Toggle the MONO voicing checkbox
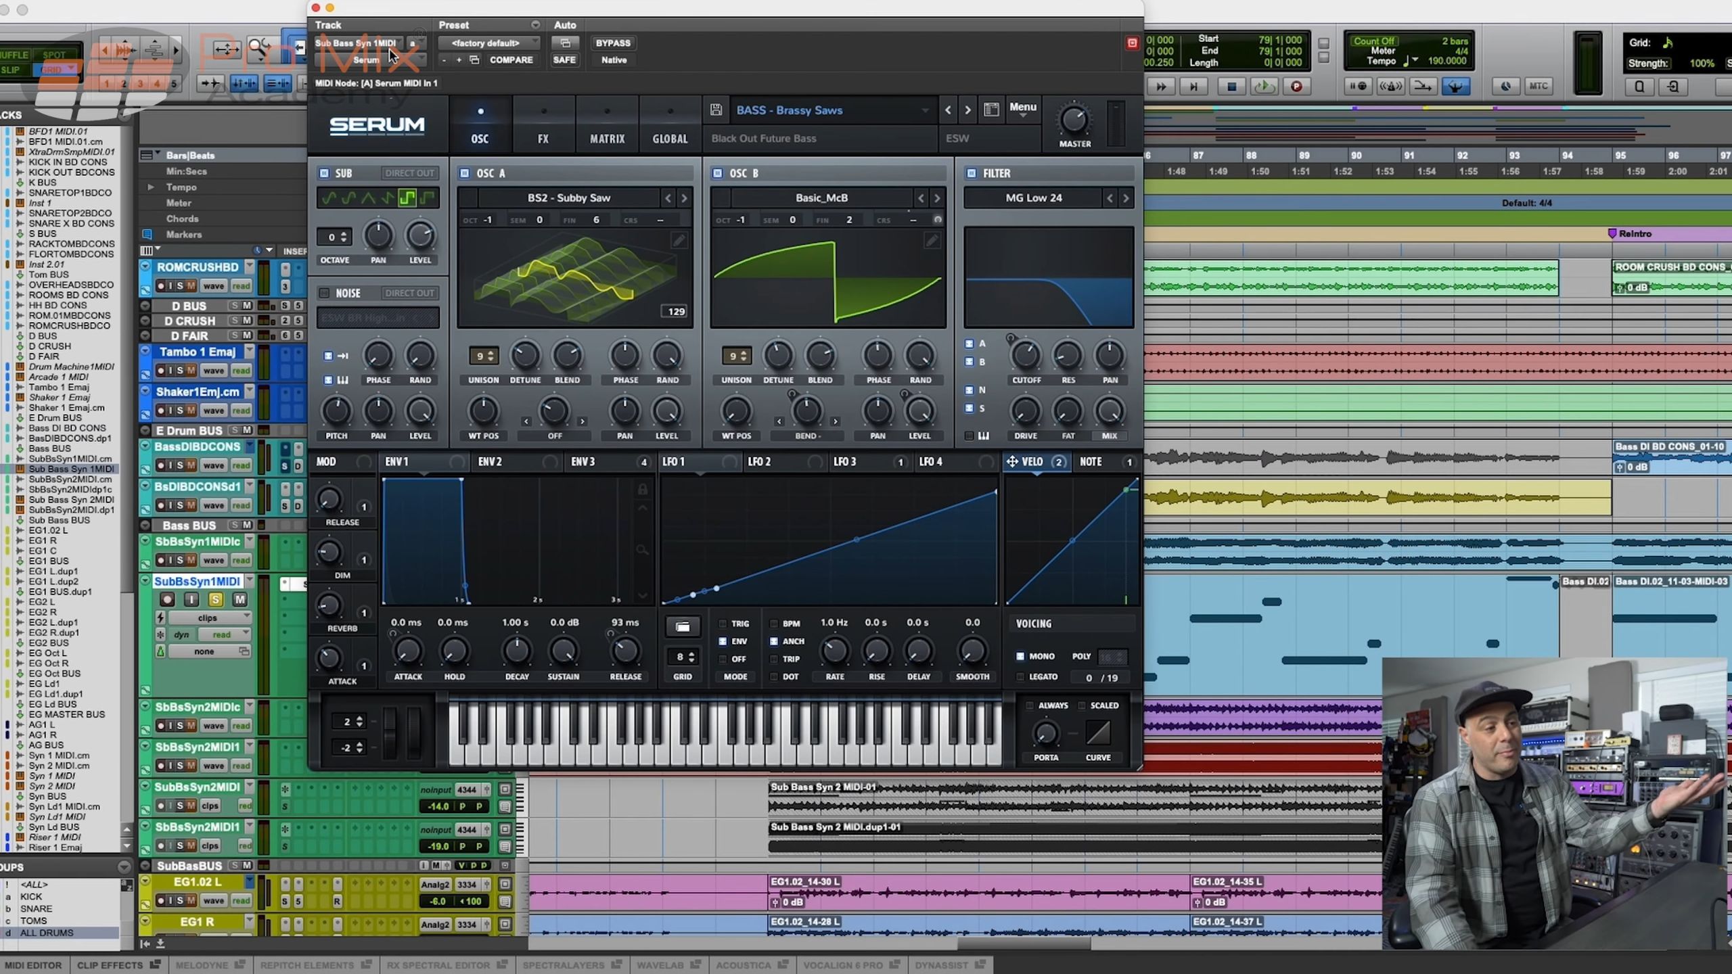The width and height of the screenshot is (1732, 974). (x=1020, y=656)
